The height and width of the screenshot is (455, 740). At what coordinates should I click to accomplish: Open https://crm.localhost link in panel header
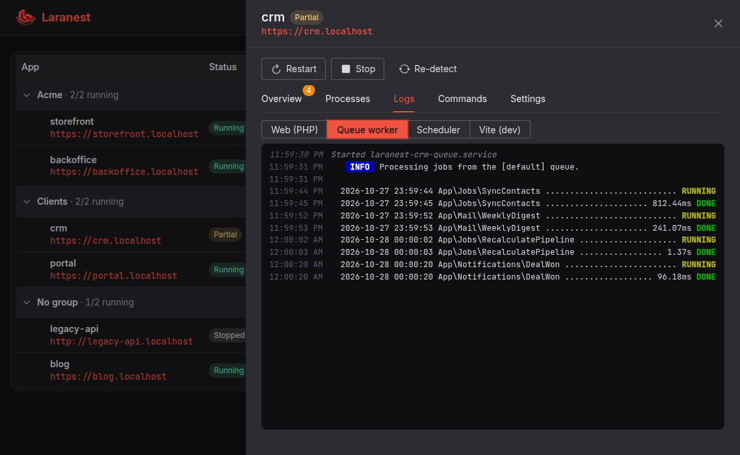pyautogui.click(x=317, y=32)
